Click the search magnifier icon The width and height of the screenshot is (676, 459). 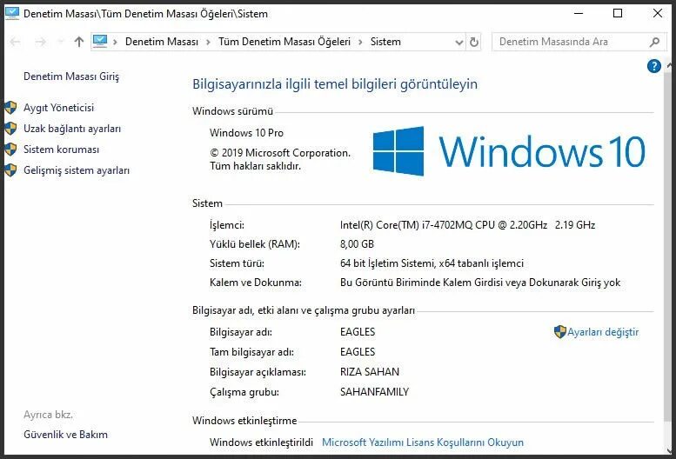(x=654, y=42)
